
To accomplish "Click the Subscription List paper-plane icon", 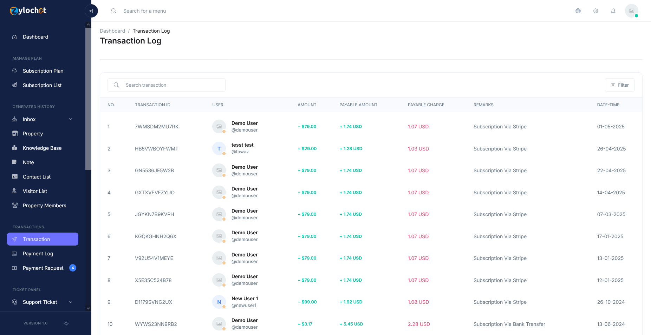I will click(x=14, y=85).
